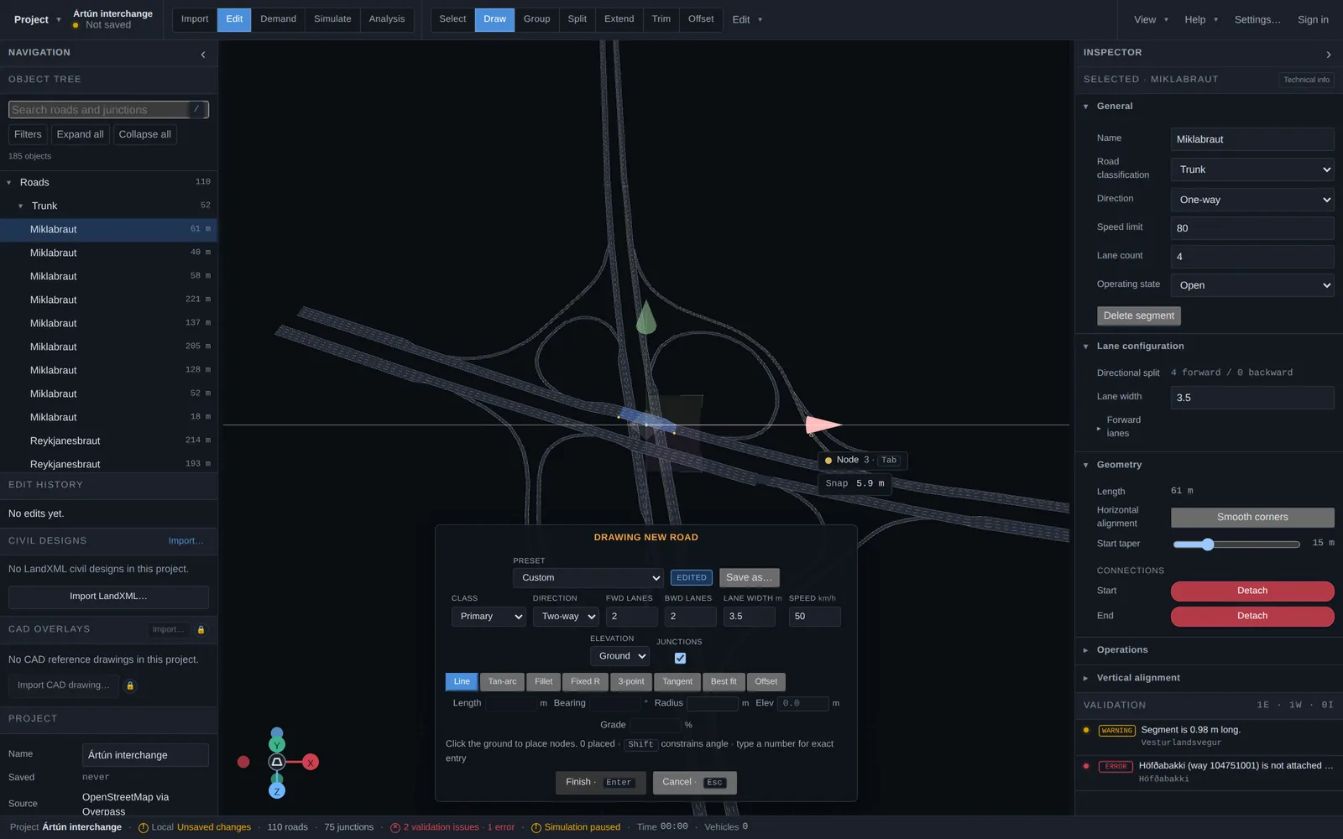The height and width of the screenshot is (839, 1343).
Task: Click the Y axis gizmo handle
Action: [x=277, y=745]
